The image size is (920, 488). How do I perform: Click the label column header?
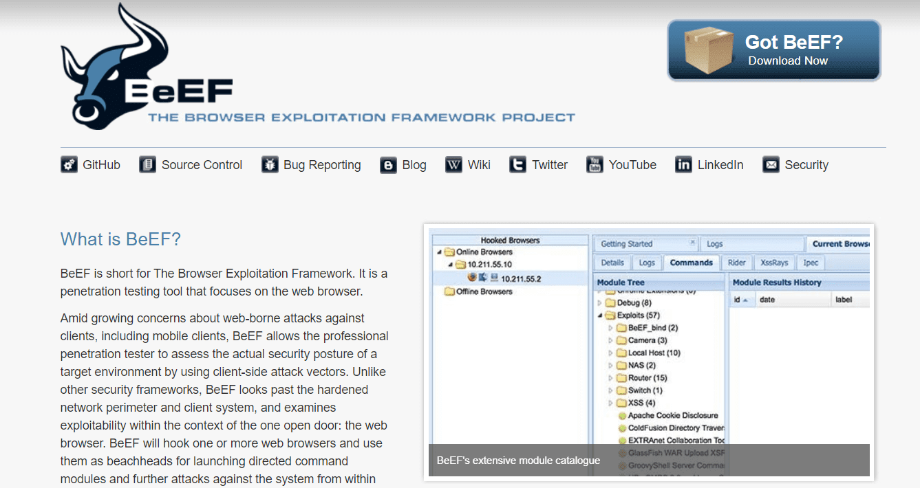850,300
